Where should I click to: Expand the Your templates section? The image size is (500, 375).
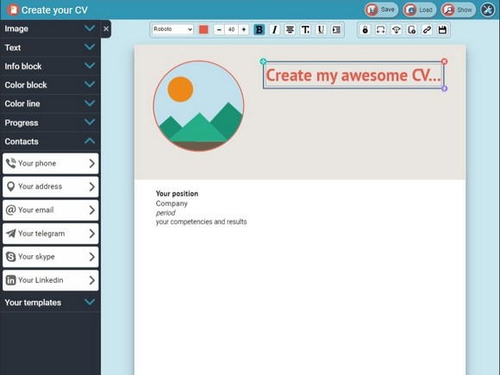(x=50, y=303)
